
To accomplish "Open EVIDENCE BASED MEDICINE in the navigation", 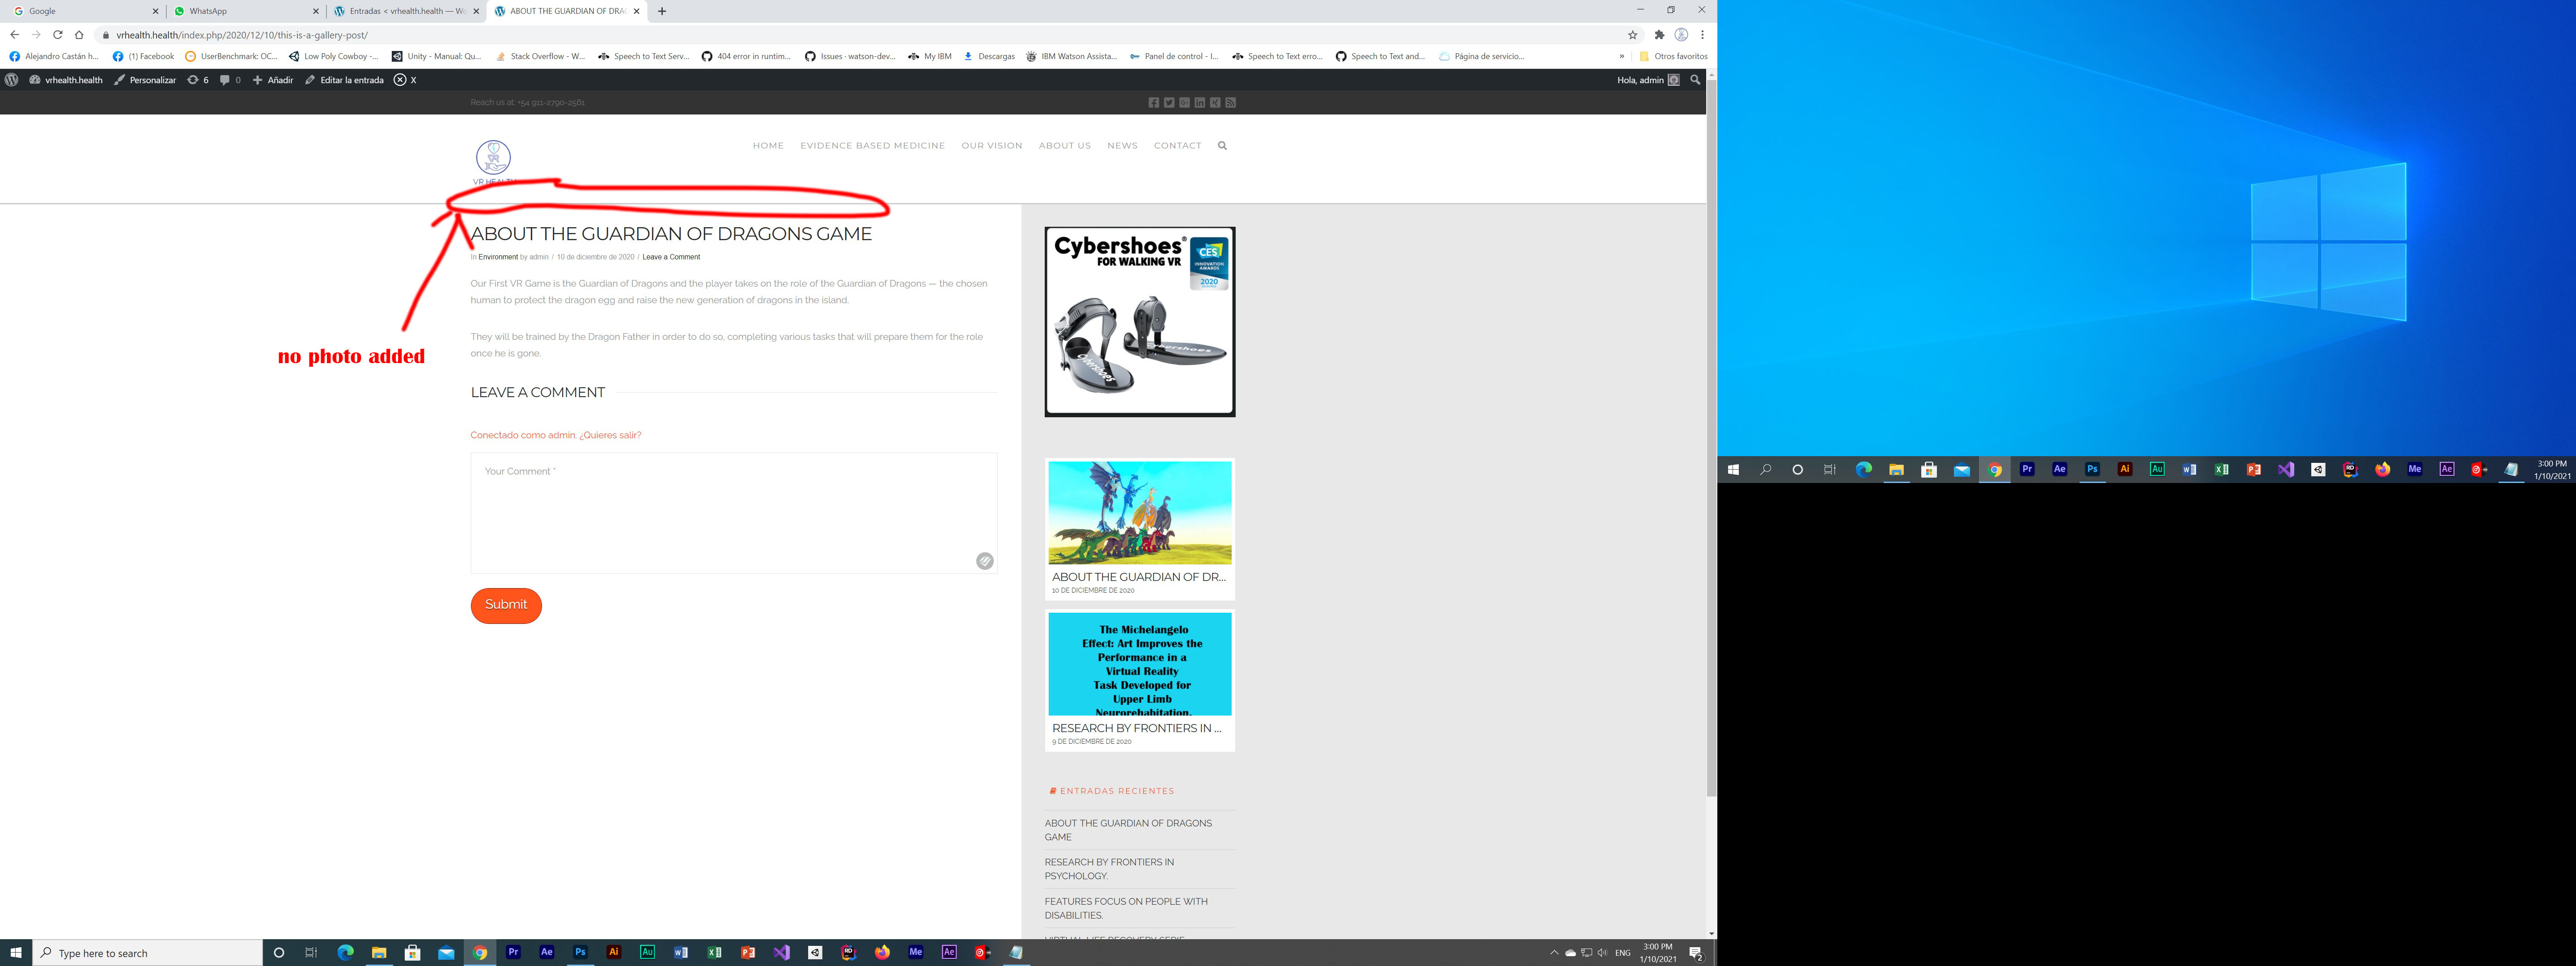I will click(872, 146).
